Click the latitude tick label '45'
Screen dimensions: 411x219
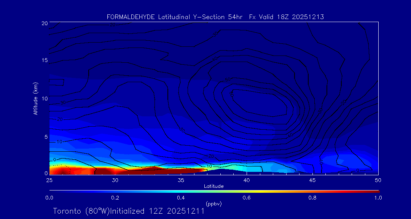[x=312, y=180]
